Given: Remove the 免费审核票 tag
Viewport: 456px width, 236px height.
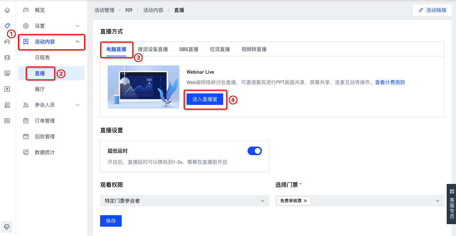Looking at the screenshot, I should point(305,201).
